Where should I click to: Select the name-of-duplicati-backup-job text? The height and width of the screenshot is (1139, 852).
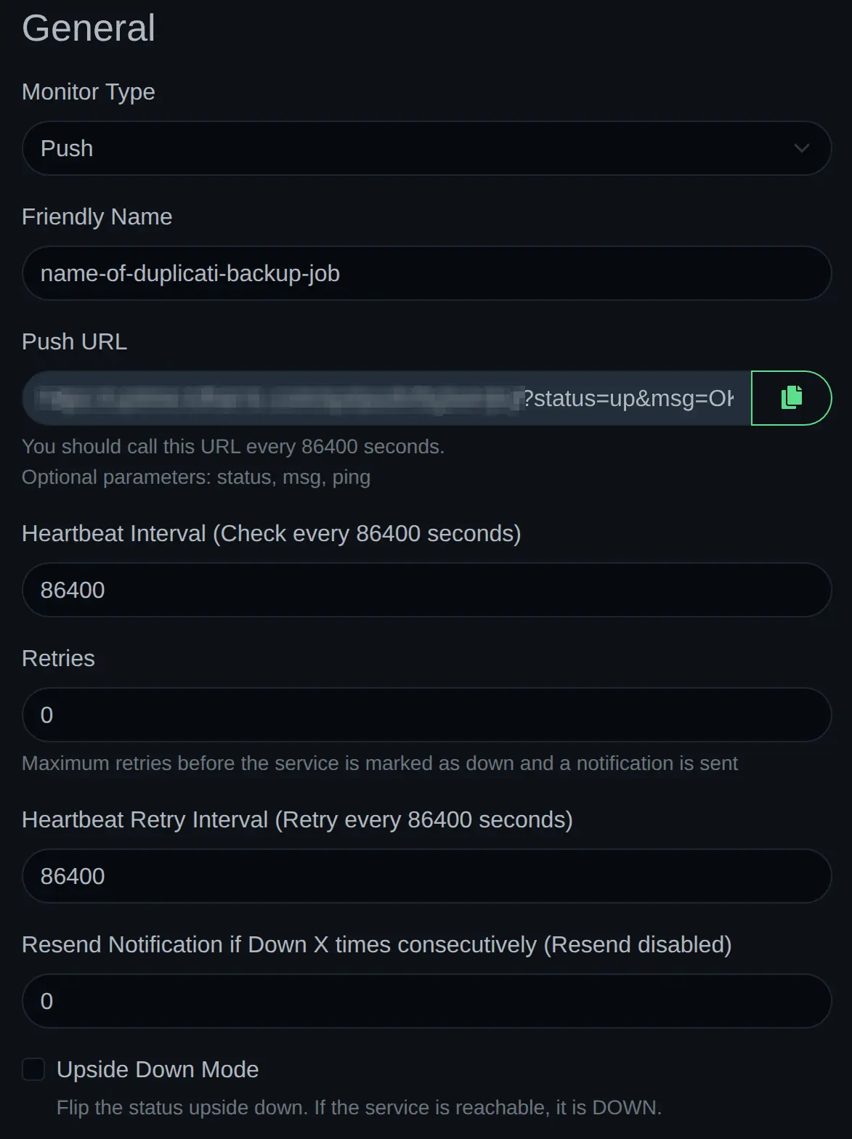pyautogui.click(x=189, y=273)
